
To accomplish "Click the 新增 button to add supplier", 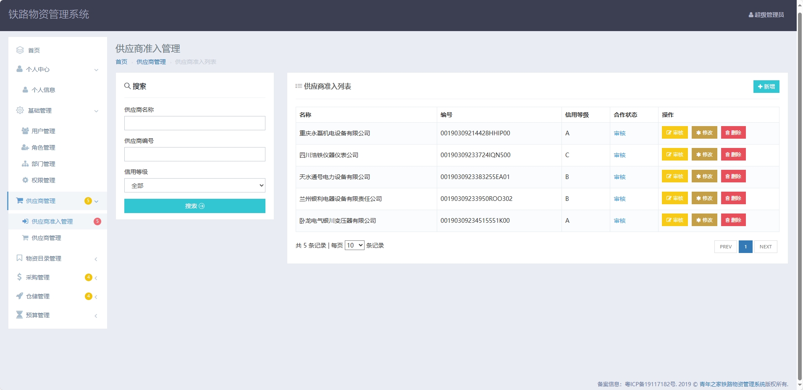I will pos(766,87).
